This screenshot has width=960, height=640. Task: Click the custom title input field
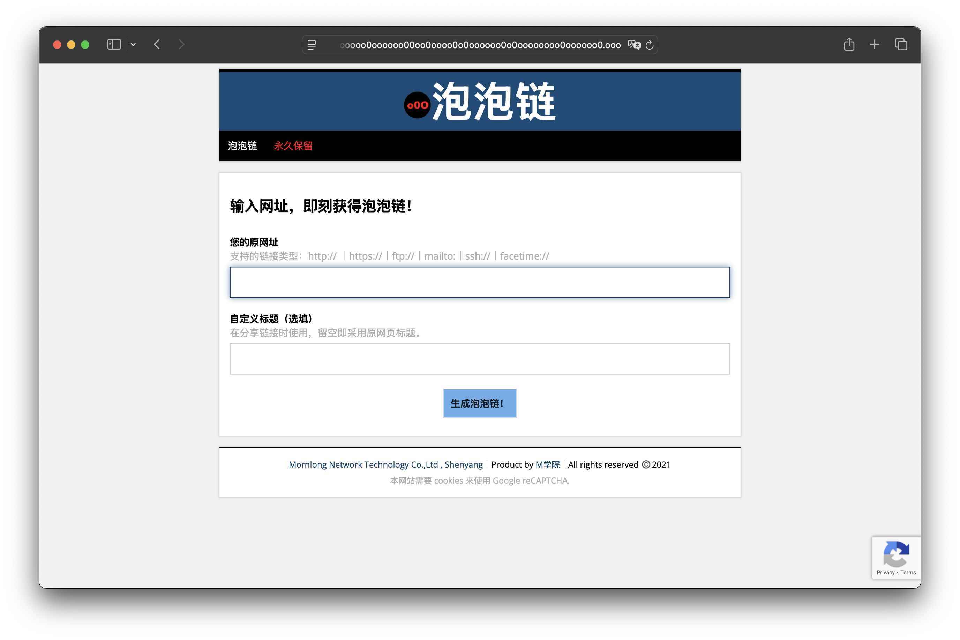point(479,359)
